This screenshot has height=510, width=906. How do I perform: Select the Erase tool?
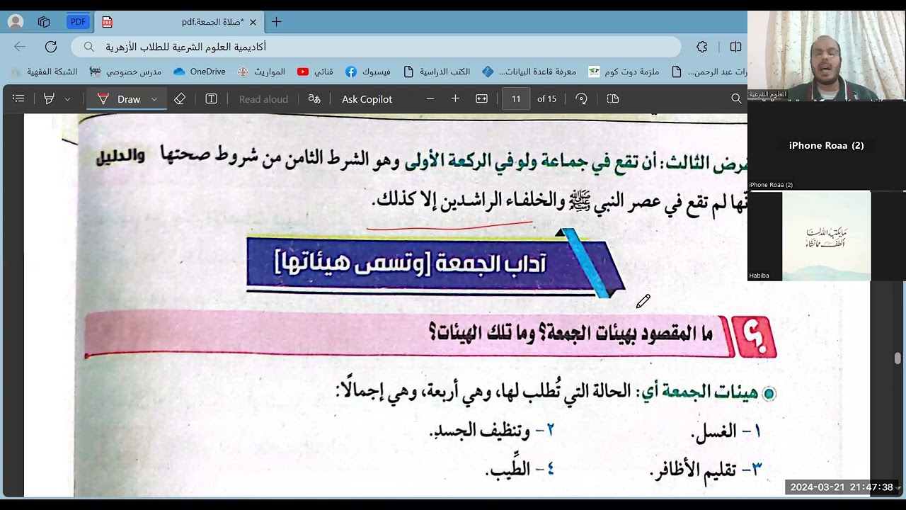[180, 99]
